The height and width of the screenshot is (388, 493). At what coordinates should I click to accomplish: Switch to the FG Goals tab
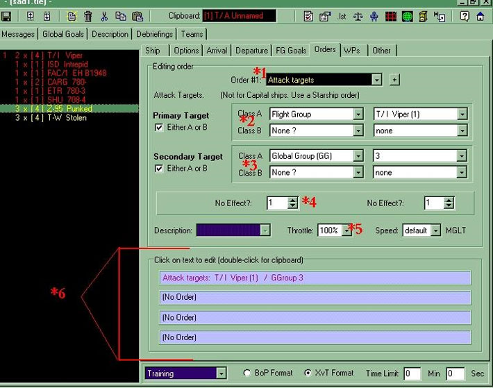291,51
